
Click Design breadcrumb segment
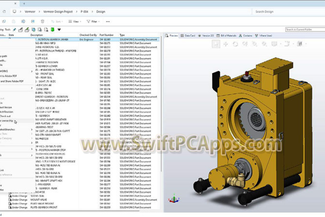point(101,12)
